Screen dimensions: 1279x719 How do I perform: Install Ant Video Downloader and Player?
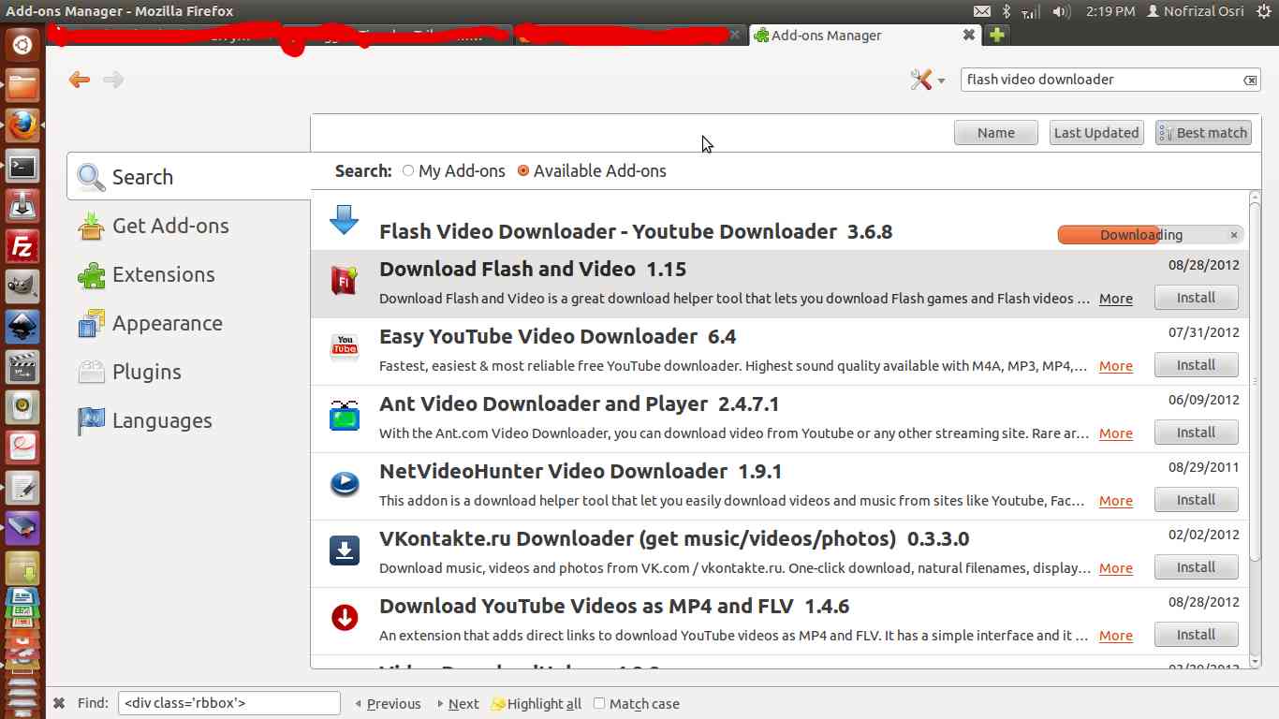click(1196, 433)
